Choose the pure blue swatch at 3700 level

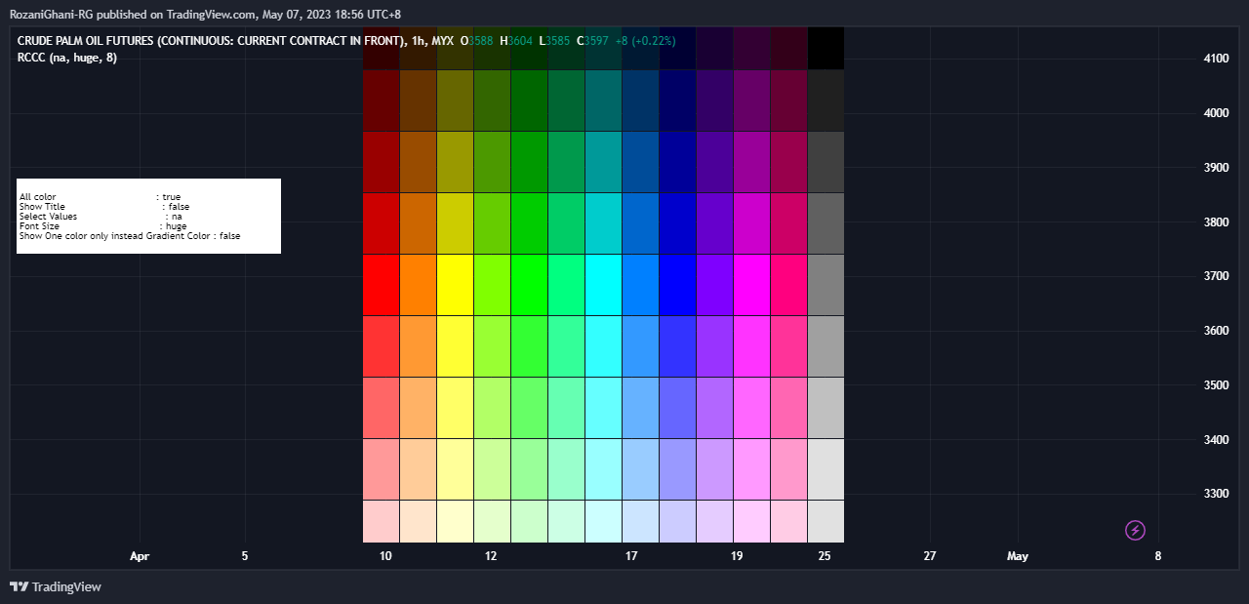[677, 285]
